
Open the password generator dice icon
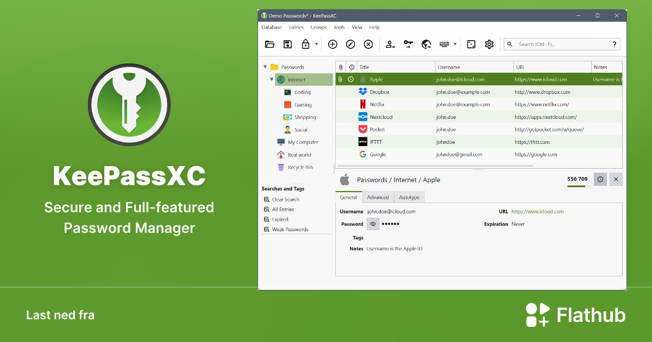(471, 44)
